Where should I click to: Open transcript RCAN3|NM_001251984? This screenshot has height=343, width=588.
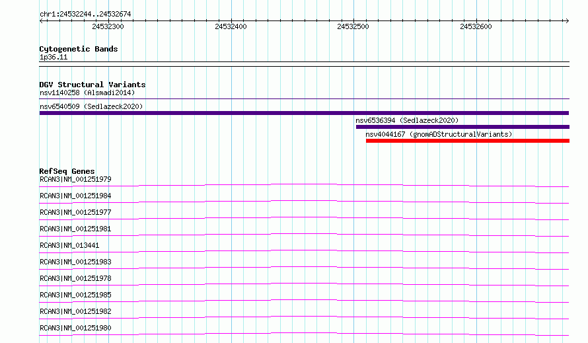tap(75, 196)
